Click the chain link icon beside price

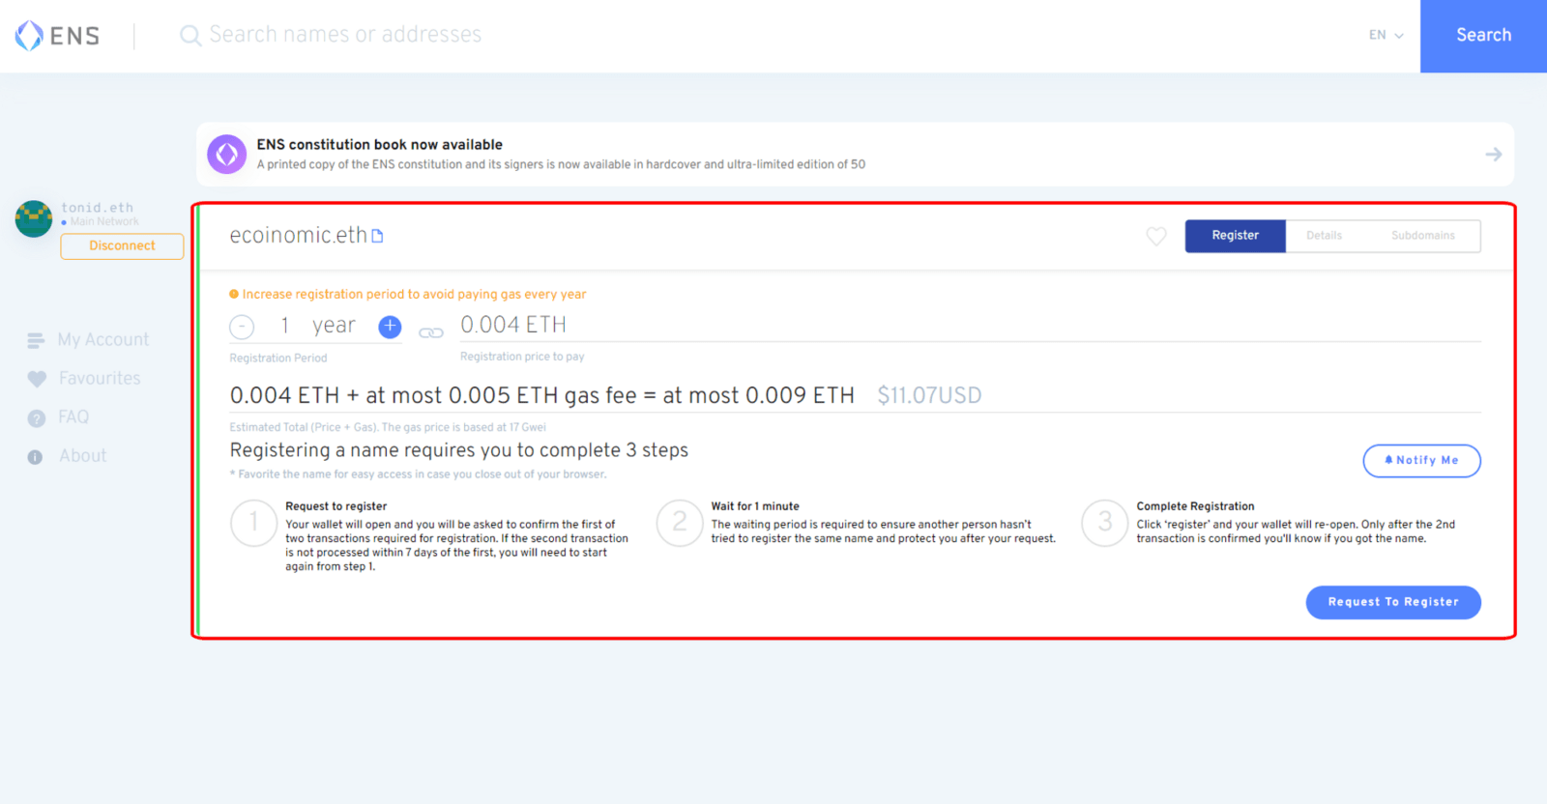coord(430,332)
